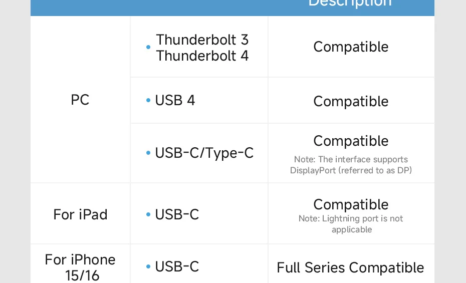466x283 pixels.
Task: Click Compatible above the DisplayPort note
Action: coord(351,141)
